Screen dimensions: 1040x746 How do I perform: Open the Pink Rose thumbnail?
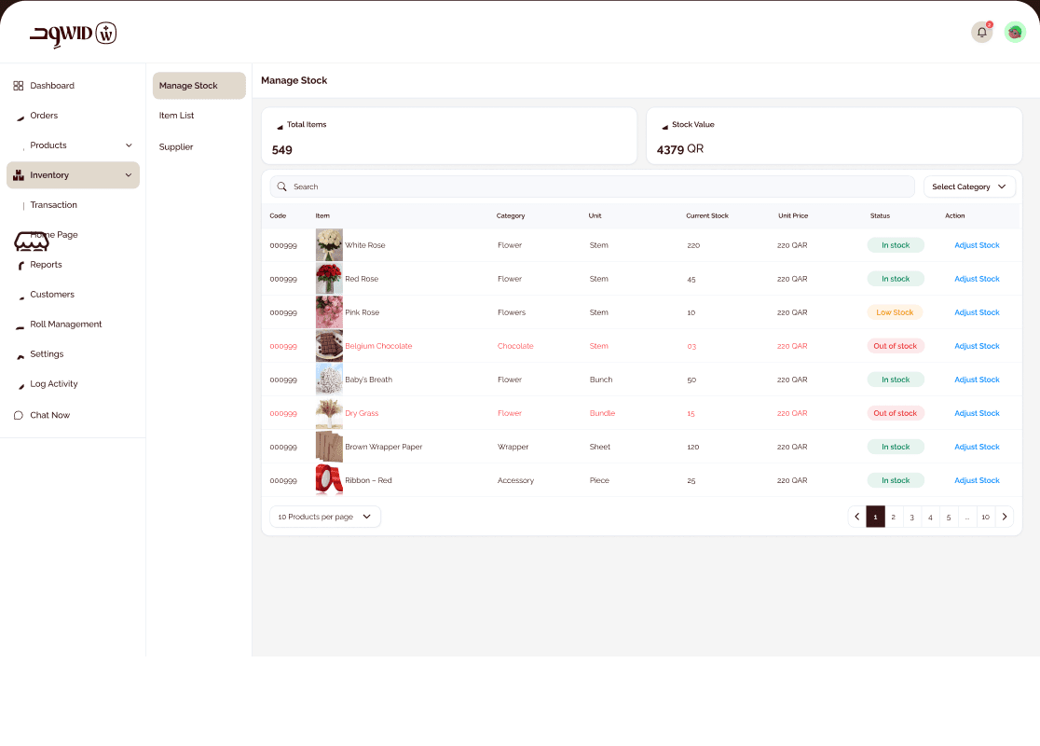329,312
